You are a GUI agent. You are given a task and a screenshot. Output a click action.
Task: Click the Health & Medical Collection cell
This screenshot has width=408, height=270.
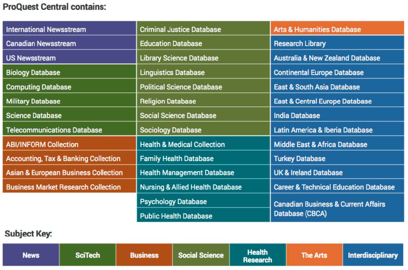point(203,143)
